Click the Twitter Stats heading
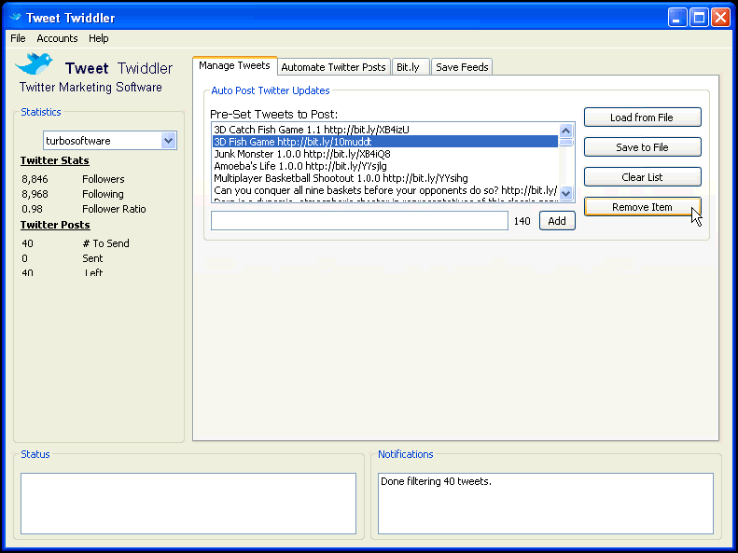The width and height of the screenshot is (738, 553). pyautogui.click(x=55, y=160)
